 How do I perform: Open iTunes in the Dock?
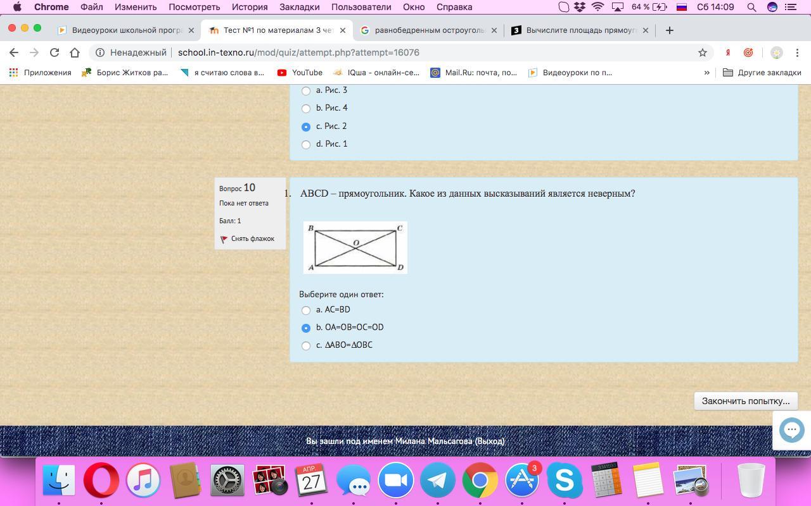click(x=143, y=481)
